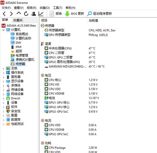Expand the 多媒体 tree node
Image resolution: width=157 pixels, height=153 pixels.
click(3, 86)
